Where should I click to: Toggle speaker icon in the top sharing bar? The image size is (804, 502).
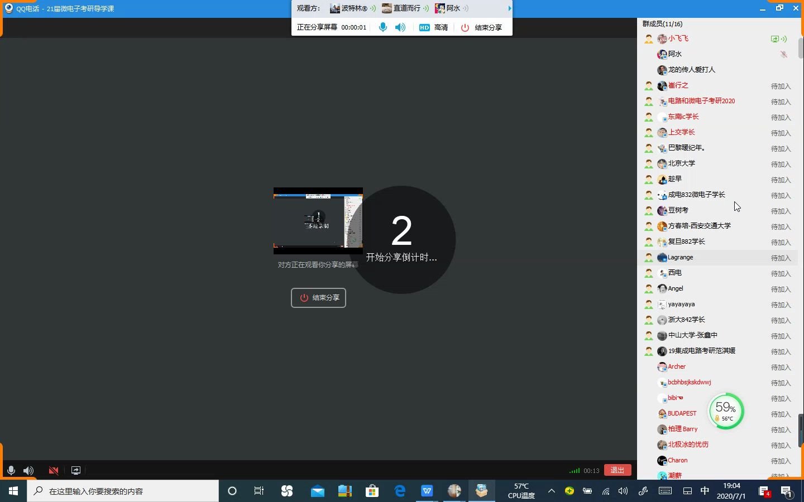click(x=400, y=27)
